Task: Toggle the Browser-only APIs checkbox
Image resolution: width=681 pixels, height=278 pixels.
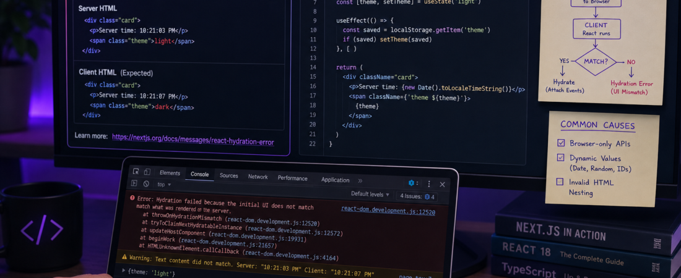Action: [x=561, y=143]
